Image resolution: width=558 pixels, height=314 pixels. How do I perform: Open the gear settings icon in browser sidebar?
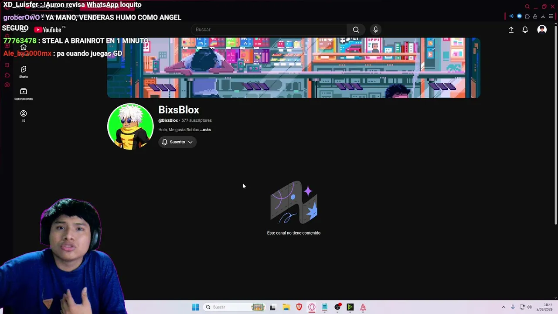pyautogui.click(x=7, y=85)
